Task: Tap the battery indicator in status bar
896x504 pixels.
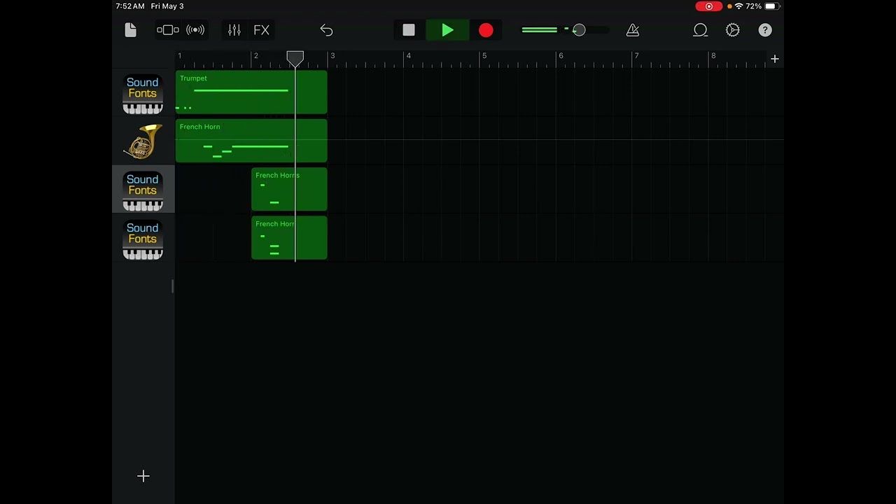Action: click(x=771, y=6)
